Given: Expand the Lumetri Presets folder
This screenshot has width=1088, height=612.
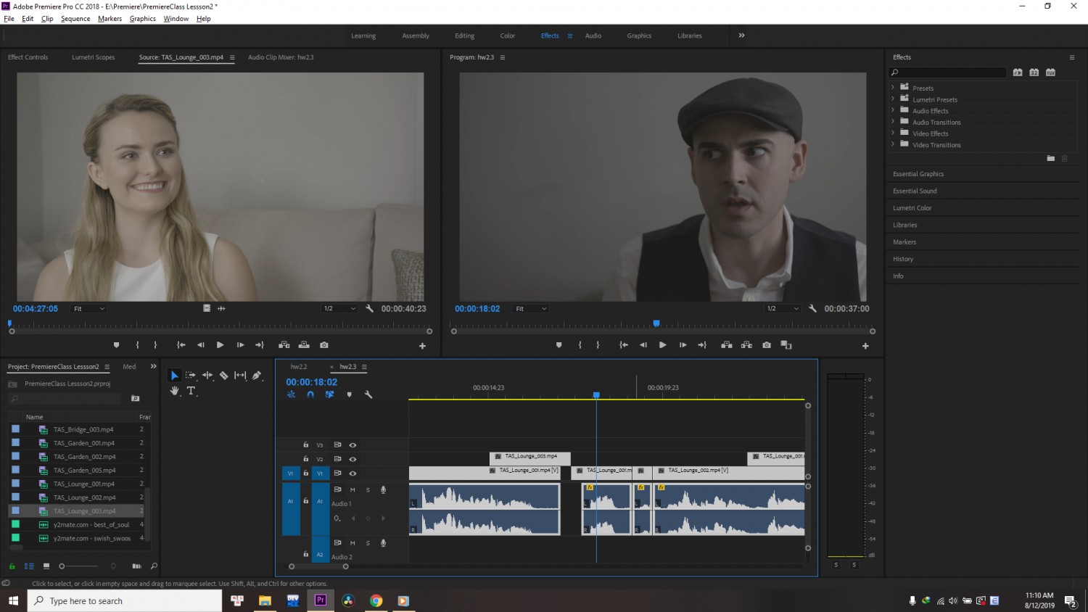Looking at the screenshot, I should [893, 99].
